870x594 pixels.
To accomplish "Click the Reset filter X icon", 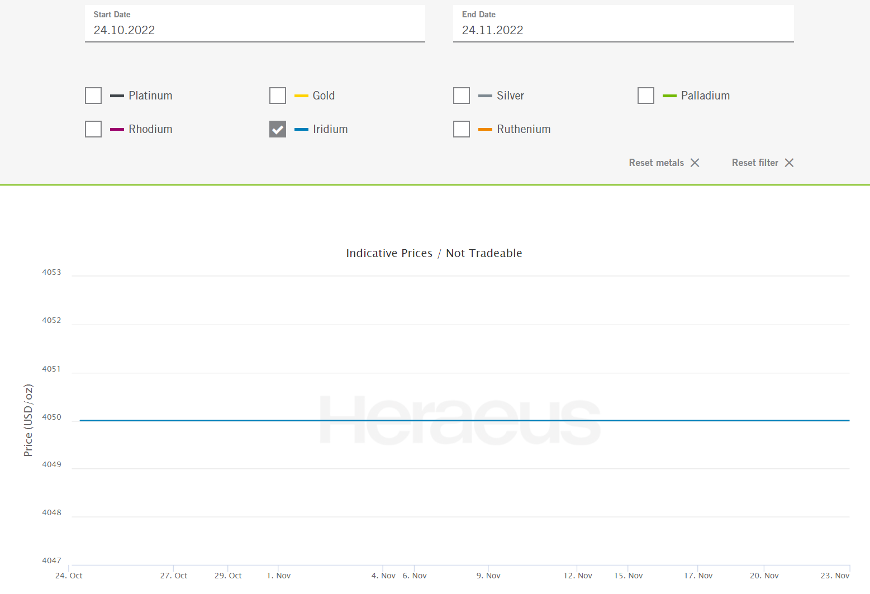I will click(789, 163).
